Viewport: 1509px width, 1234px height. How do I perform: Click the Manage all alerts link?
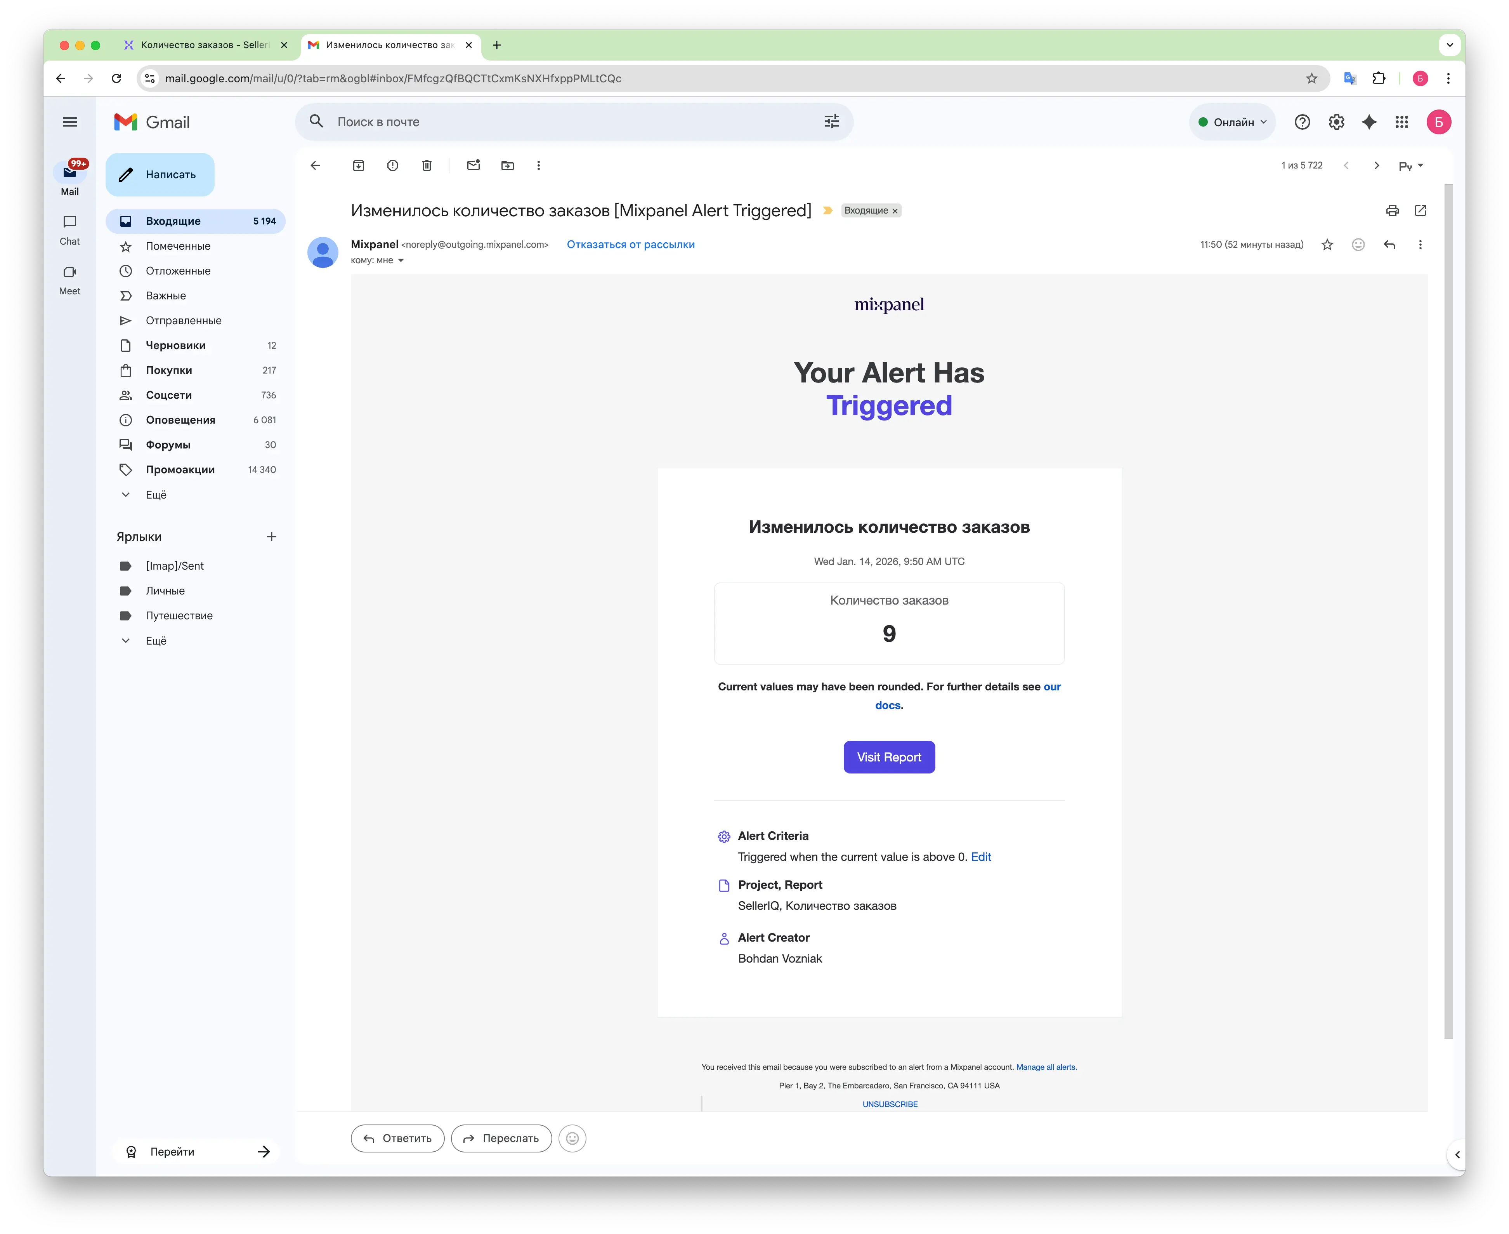click(1046, 1067)
